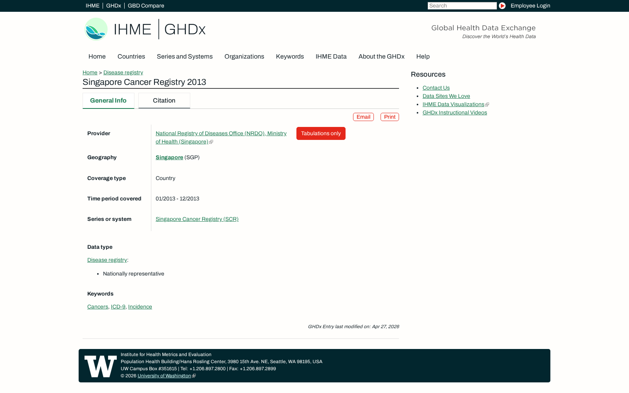Click the Disease registry breadcrumb link
Screen dimensions: 629x393
coord(123,72)
